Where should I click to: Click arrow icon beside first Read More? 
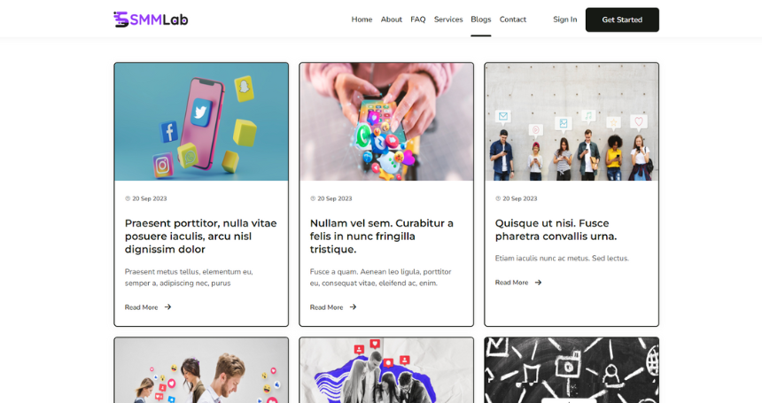click(167, 306)
